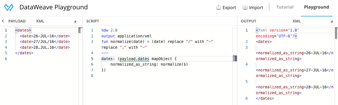The height and width of the screenshot is (105, 338).
Task: Switch to the Tutorial tab
Action: tap(285, 7)
